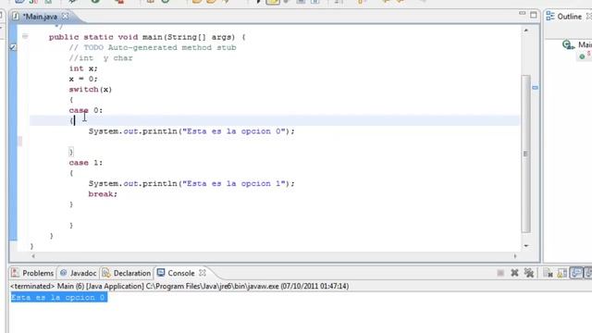This screenshot has width=592, height=333.
Task: Switch to the Problems tab
Action: 32,273
